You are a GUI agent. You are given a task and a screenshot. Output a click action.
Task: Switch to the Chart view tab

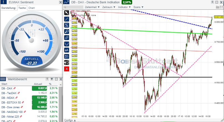(x=31, y=8)
